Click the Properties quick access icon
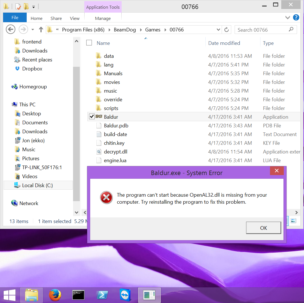The width and height of the screenshot is (304, 303). tap(18, 6)
